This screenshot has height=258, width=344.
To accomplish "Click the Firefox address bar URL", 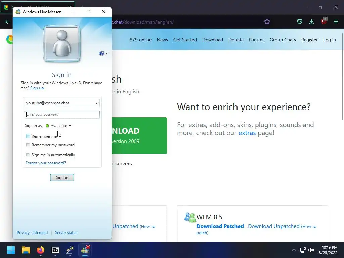I will pos(142,22).
